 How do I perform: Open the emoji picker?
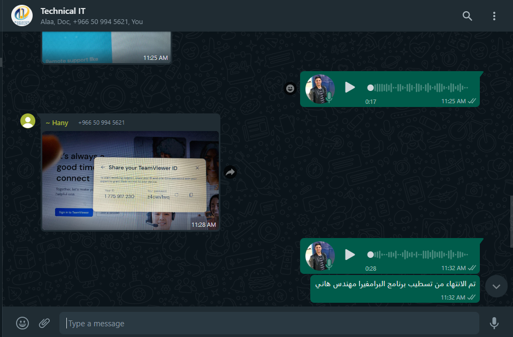click(22, 323)
